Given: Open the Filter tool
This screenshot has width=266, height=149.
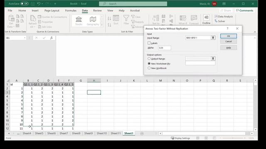Looking at the screenshot, I should tap(126, 19).
